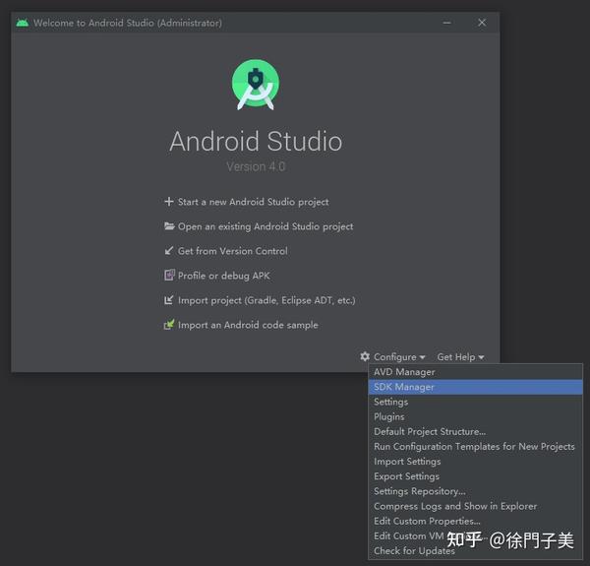The width and height of the screenshot is (590, 566).
Task: Click the arrow icon for Get from Version Control
Action: pyautogui.click(x=169, y=250)
